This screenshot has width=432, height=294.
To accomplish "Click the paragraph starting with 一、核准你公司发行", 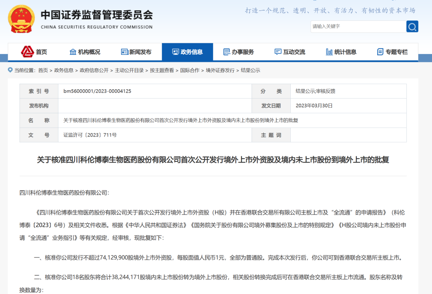I will (219, 258).
